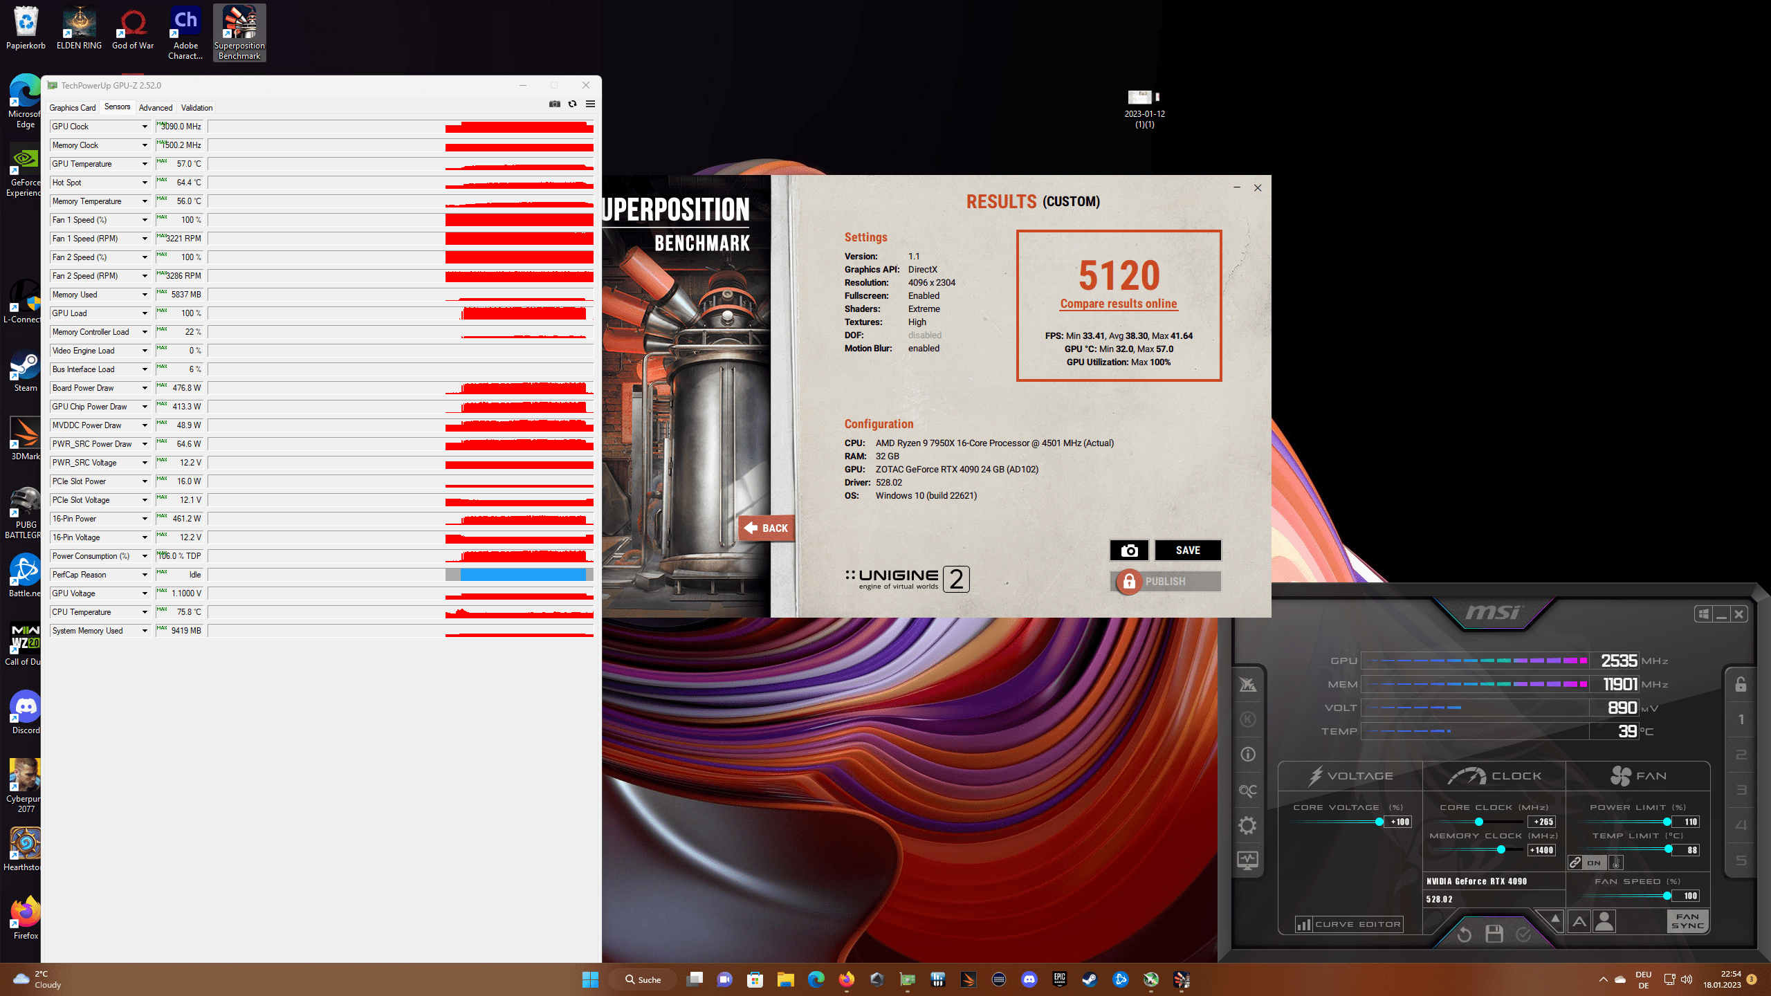Open the Epic Games taskbar icon
Screen dimensions: 1771x996
[x=1059, y=979]
